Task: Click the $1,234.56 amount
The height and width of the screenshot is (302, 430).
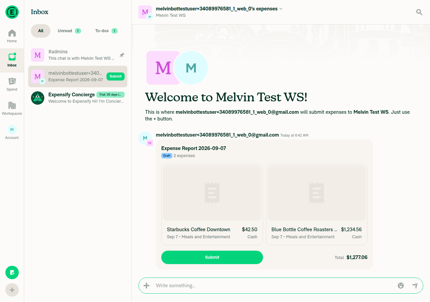Action: coord(351,230)
